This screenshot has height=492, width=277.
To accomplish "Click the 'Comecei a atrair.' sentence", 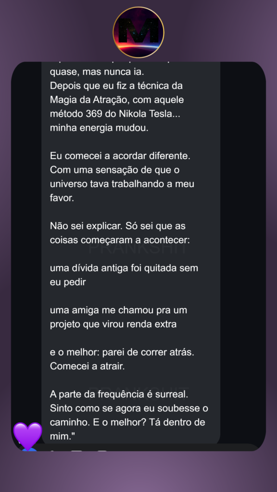I will (x=88, y=366).
